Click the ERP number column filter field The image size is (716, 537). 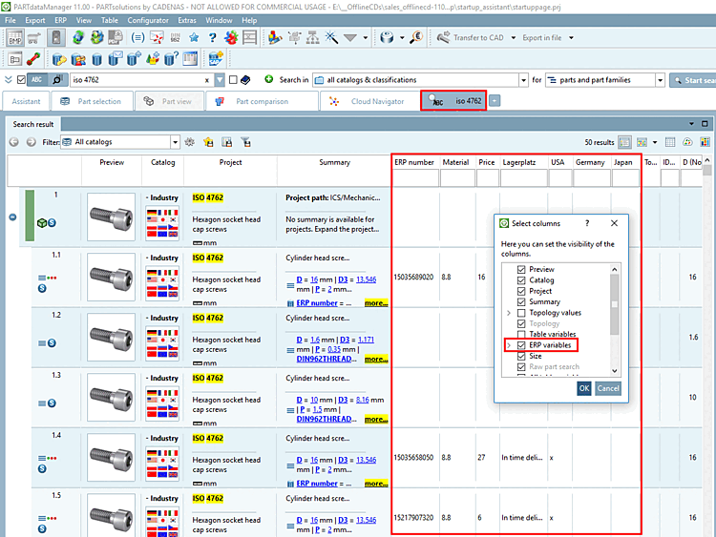[415, 178]
